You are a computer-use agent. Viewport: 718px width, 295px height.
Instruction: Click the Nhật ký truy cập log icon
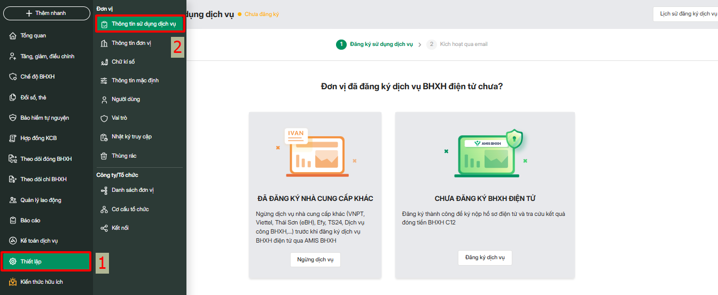point(104,137)
